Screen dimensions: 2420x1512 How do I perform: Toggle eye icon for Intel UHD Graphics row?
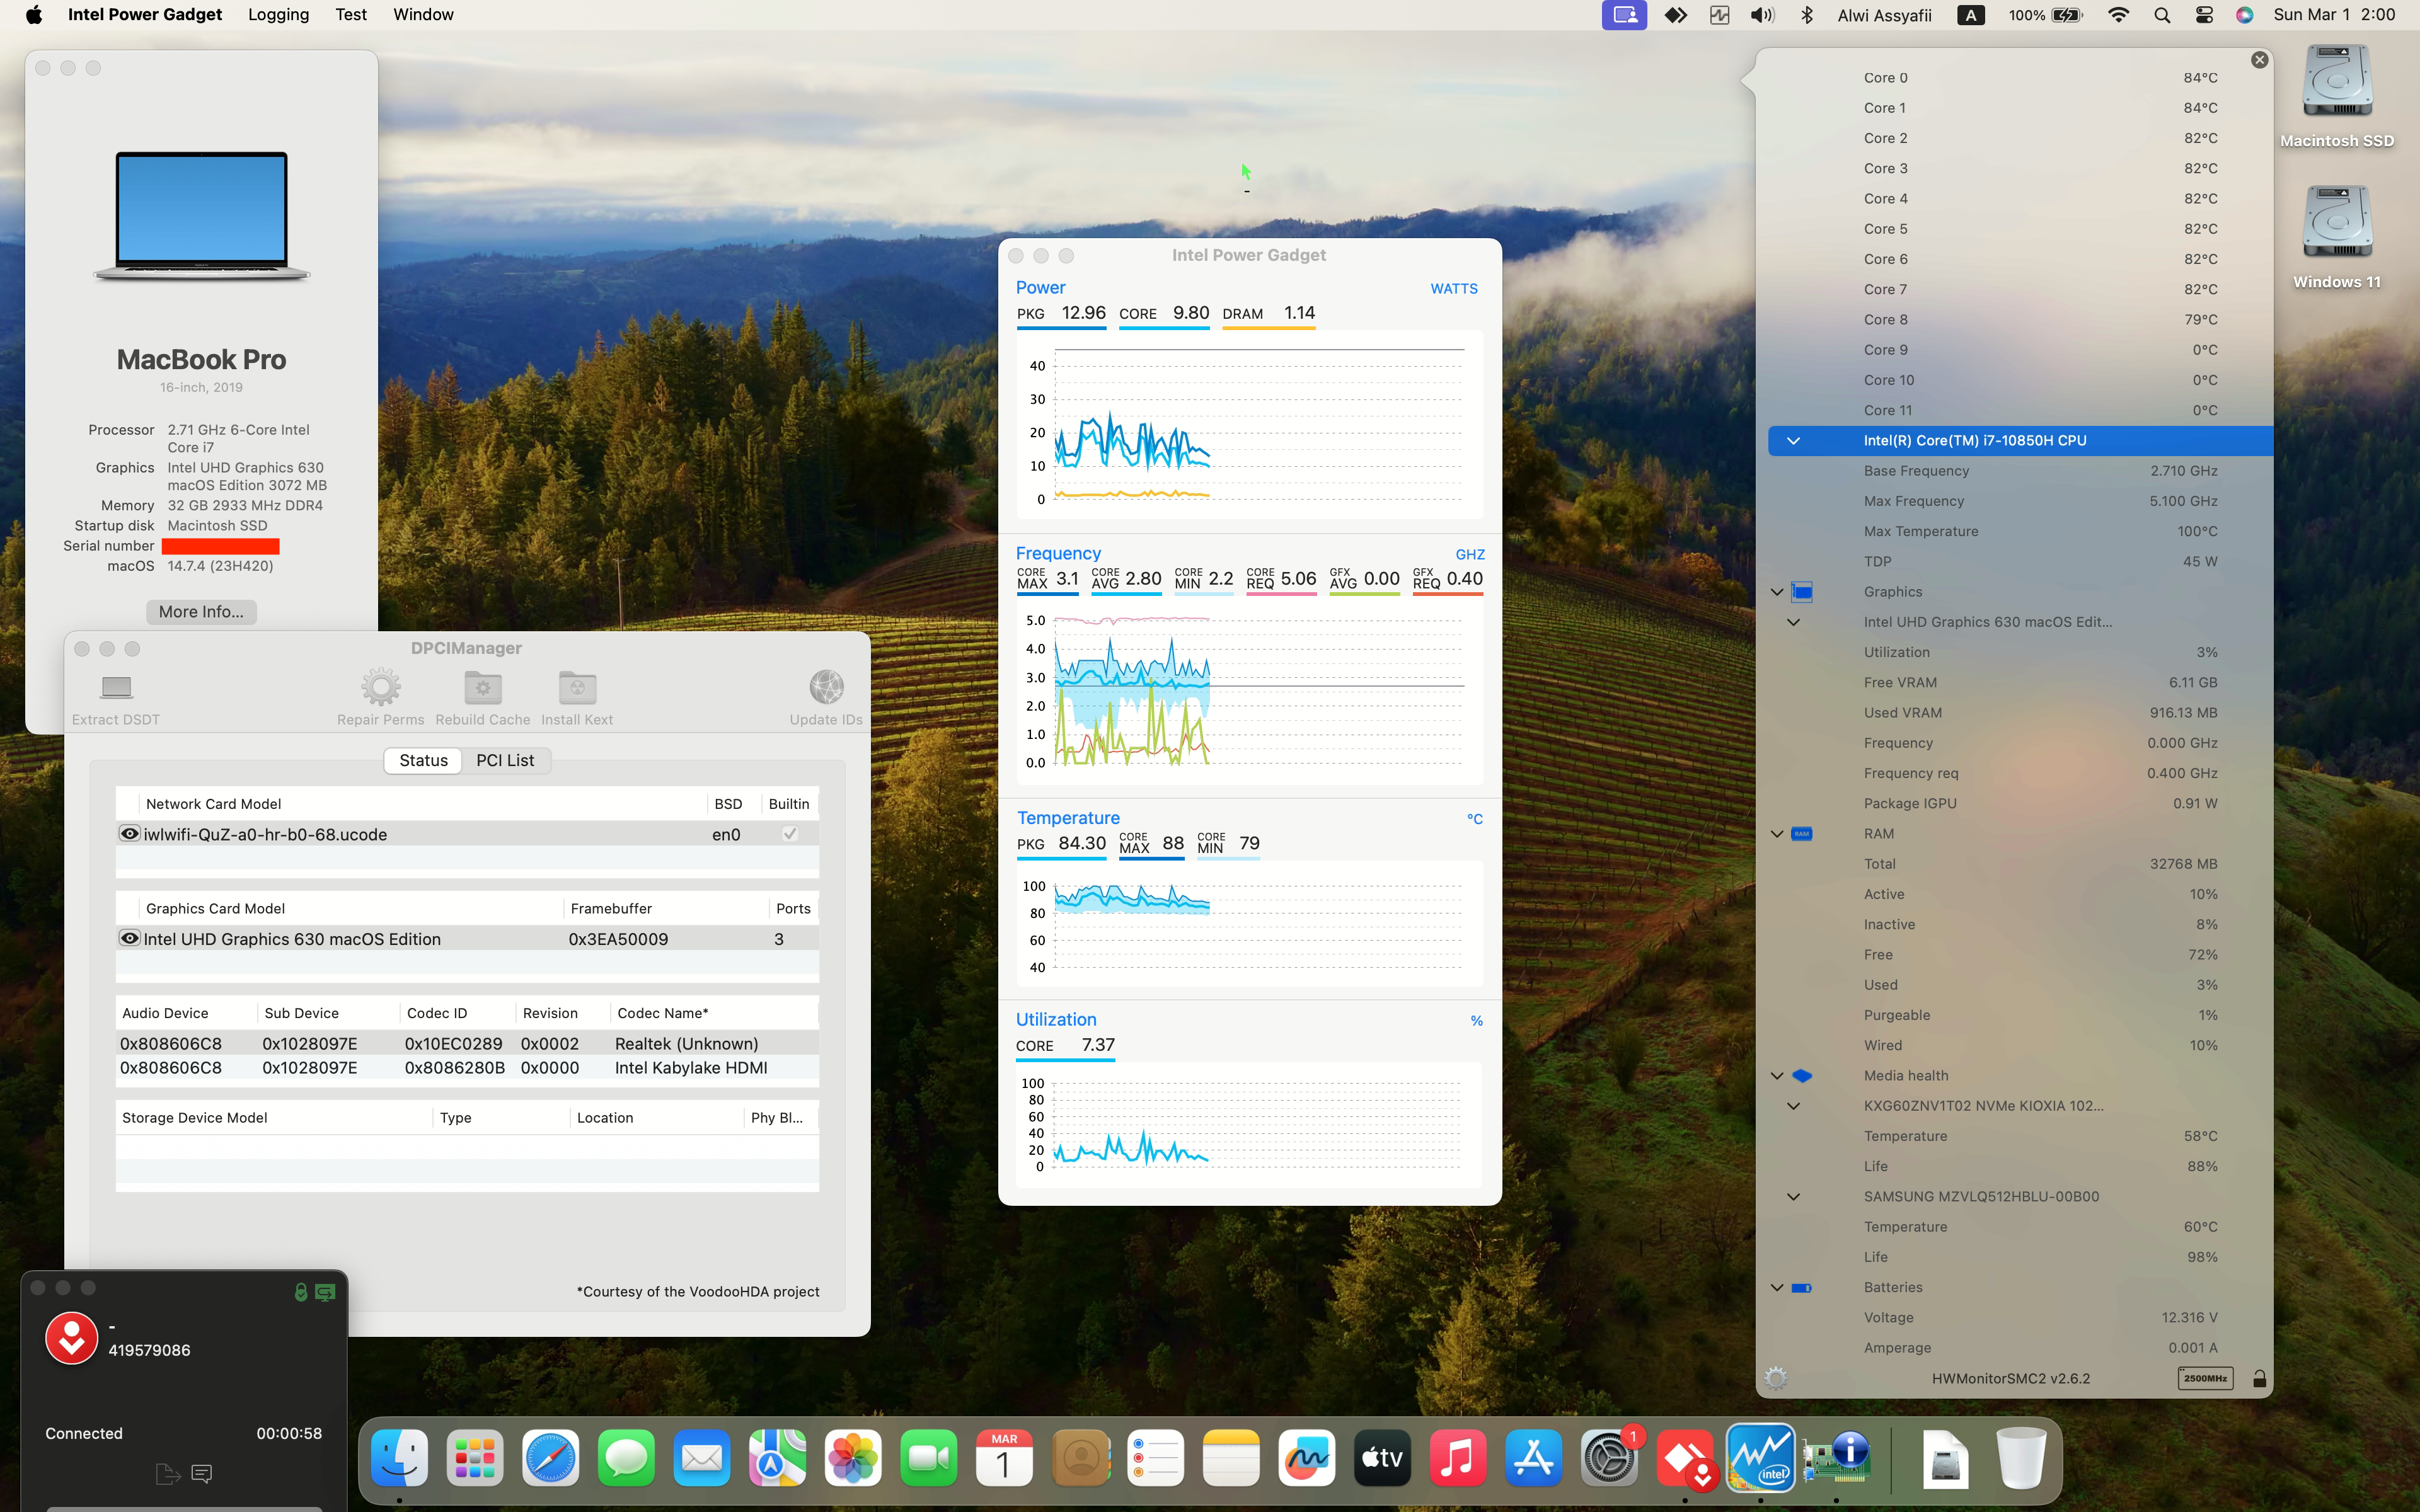(x=129, y=938)
